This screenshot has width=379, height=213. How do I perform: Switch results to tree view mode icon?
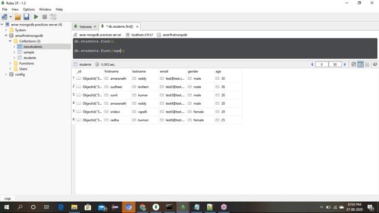pos(354,64)
